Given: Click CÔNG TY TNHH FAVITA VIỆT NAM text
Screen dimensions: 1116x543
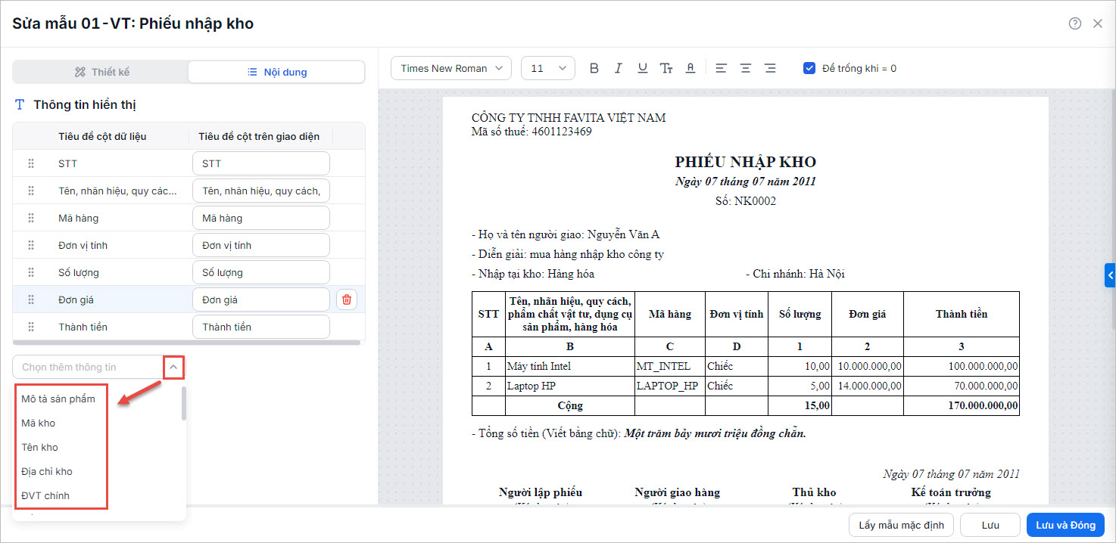Looking at the screenshot, I should (x=569, y=118).
